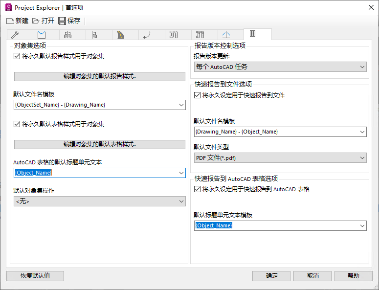Viewport: 379px width, 290px height.
Task: Open the flag marker icon tab
Action: click(99, 35)
